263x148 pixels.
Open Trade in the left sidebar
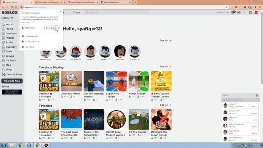[7, 51]
